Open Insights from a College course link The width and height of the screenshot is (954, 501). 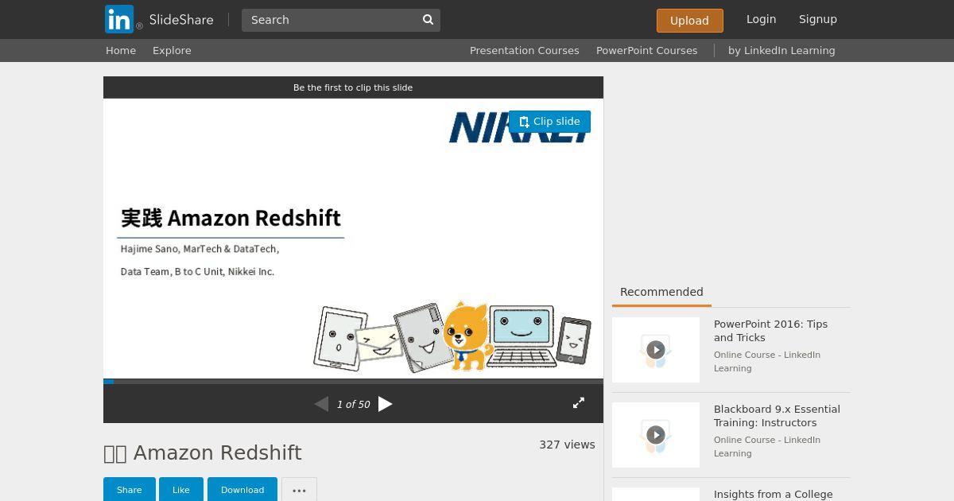[773, 494]
